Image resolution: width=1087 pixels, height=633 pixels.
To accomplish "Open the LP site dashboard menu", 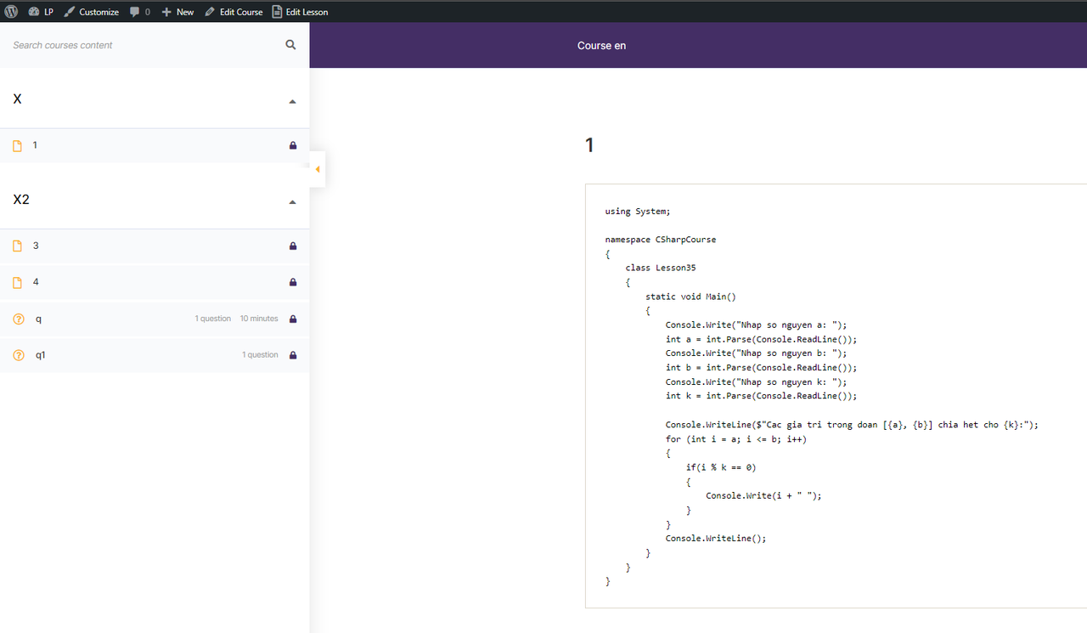I will (41, 12).
